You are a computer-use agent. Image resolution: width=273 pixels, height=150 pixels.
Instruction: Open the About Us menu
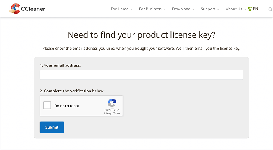coord(234,9)
